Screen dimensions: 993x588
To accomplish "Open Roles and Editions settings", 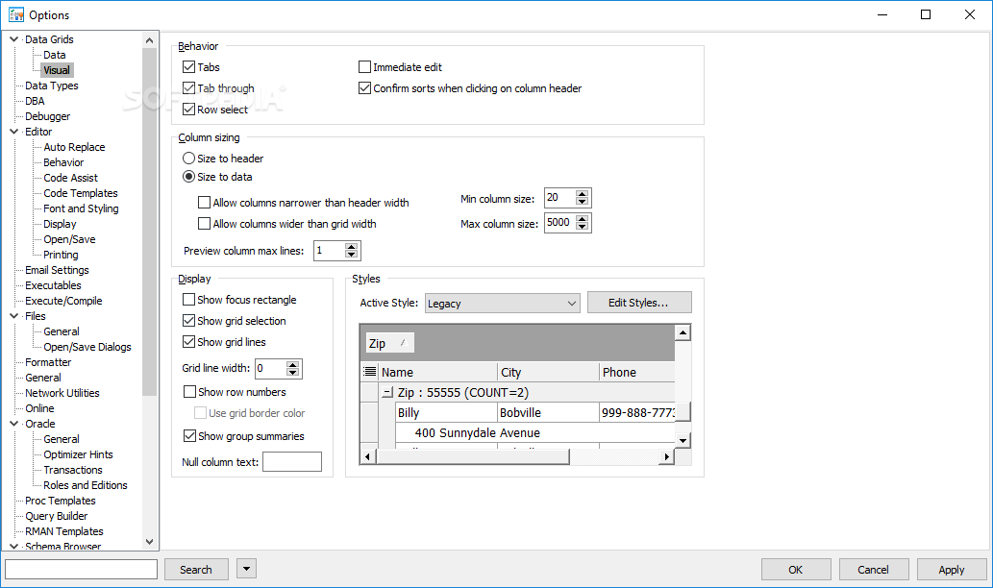I will coord(86,485).
